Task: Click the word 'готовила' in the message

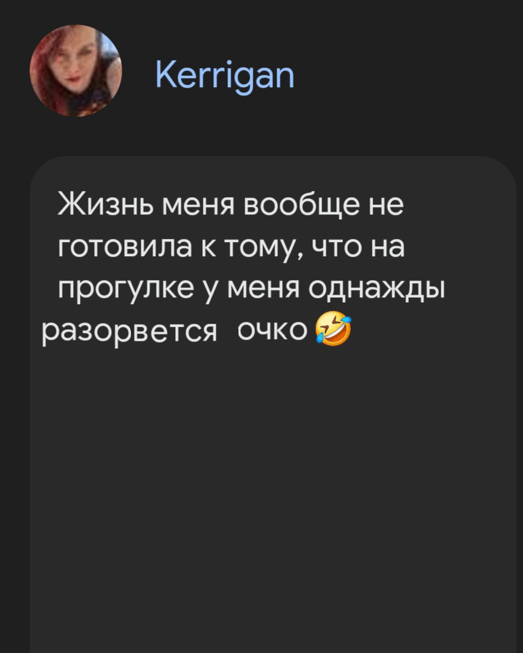Action: 125,247
